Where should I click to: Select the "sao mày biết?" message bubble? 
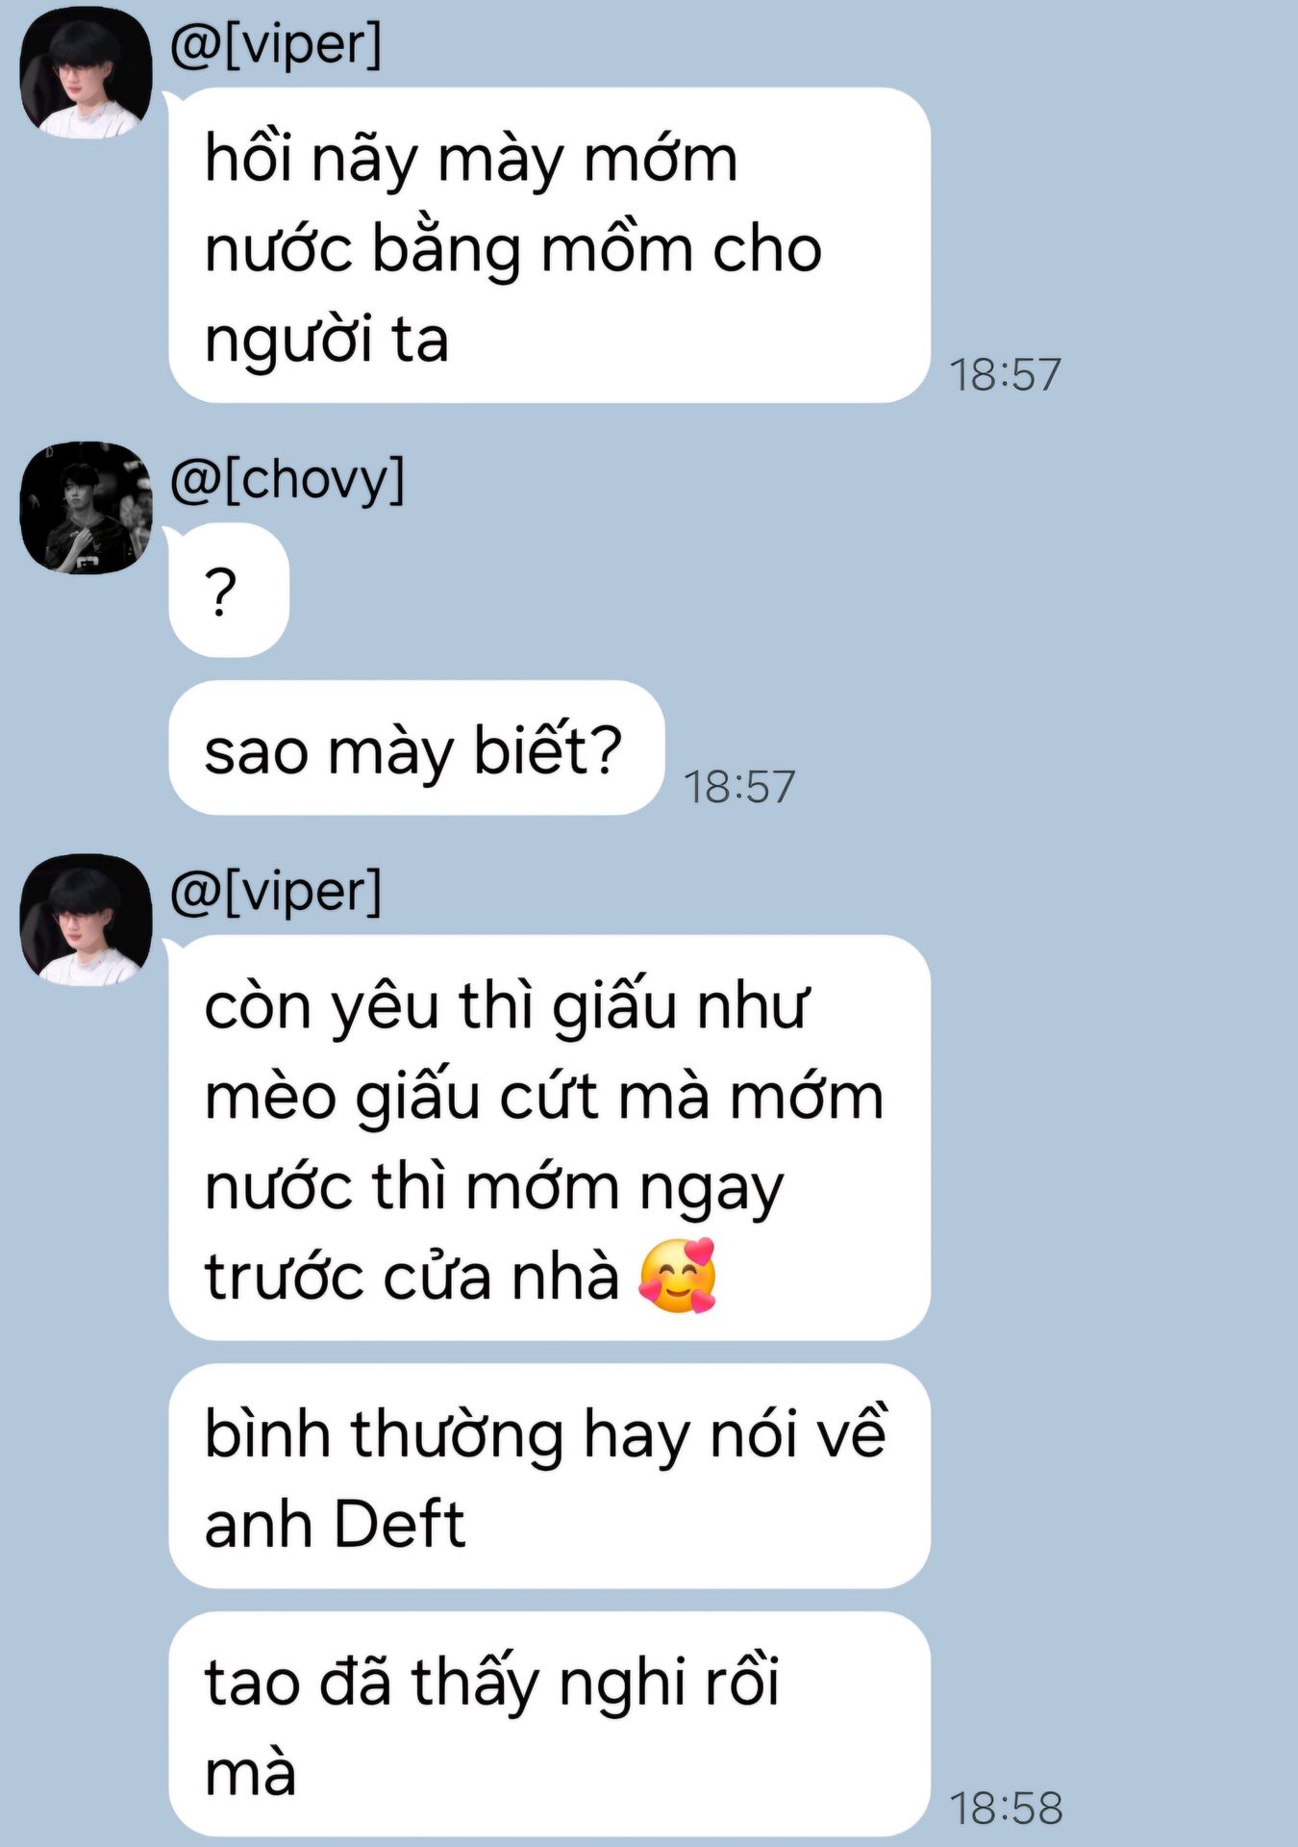click(416, 747)
